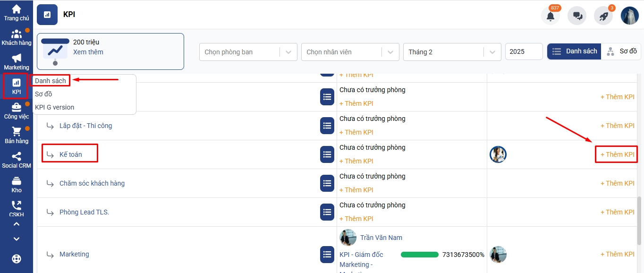
Task: Select KPI G version menu item
Action: tap(54, 107)
